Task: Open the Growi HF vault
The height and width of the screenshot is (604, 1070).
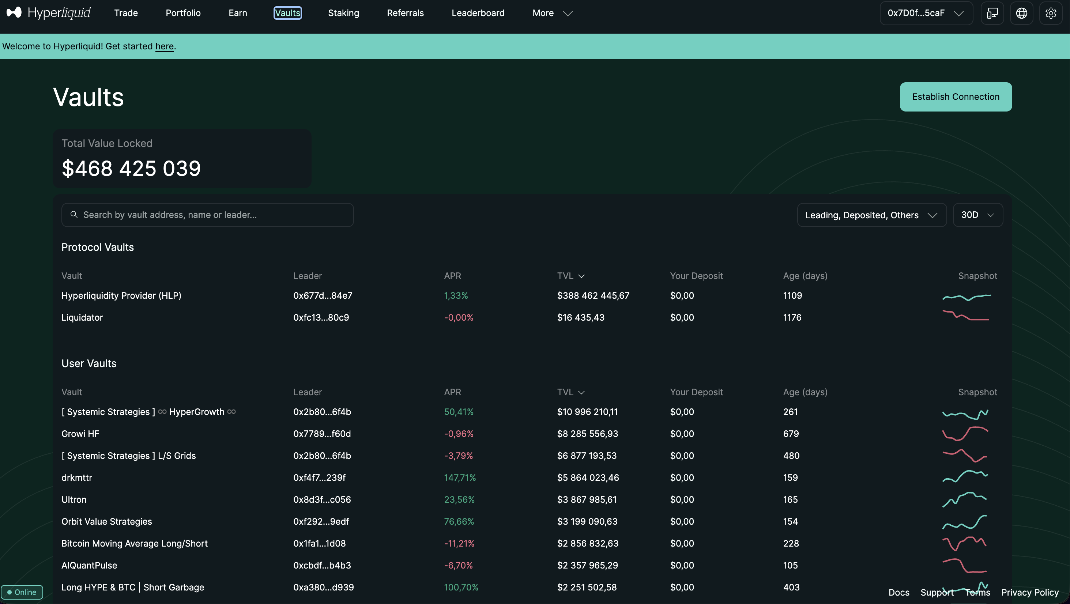Action: tap(80, 434)
